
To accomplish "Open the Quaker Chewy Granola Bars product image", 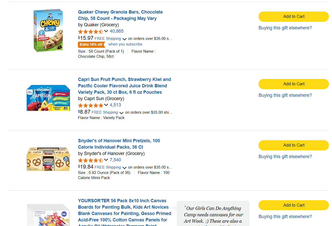I will [x=48, y=31].
